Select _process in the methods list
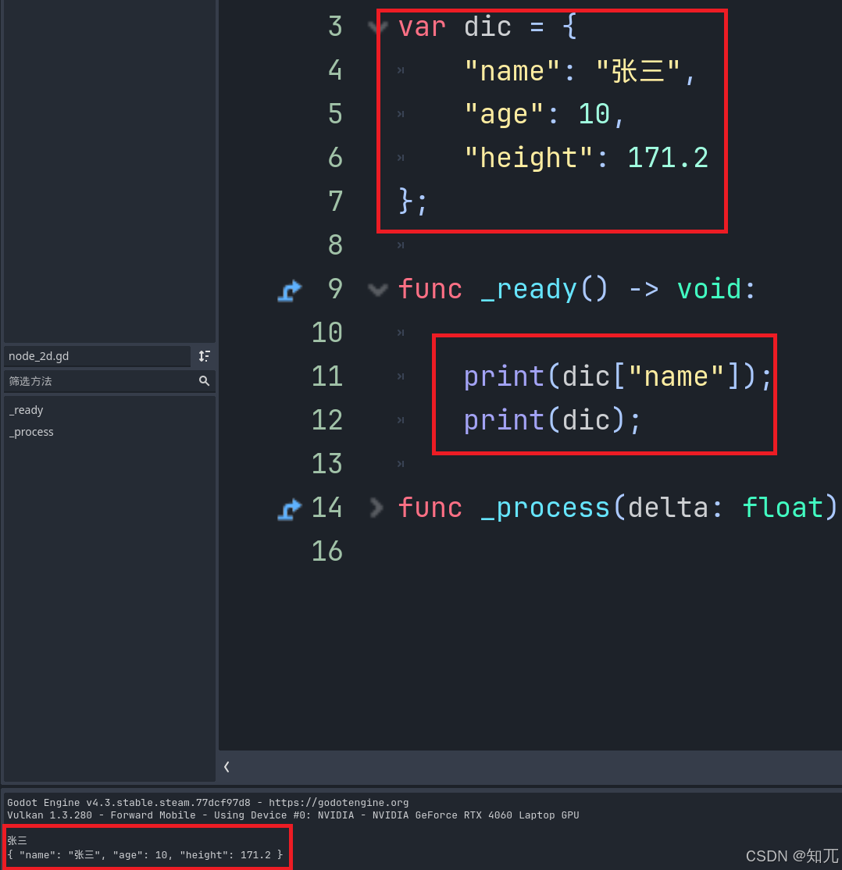Screen dimensions: 842x870 31,432
